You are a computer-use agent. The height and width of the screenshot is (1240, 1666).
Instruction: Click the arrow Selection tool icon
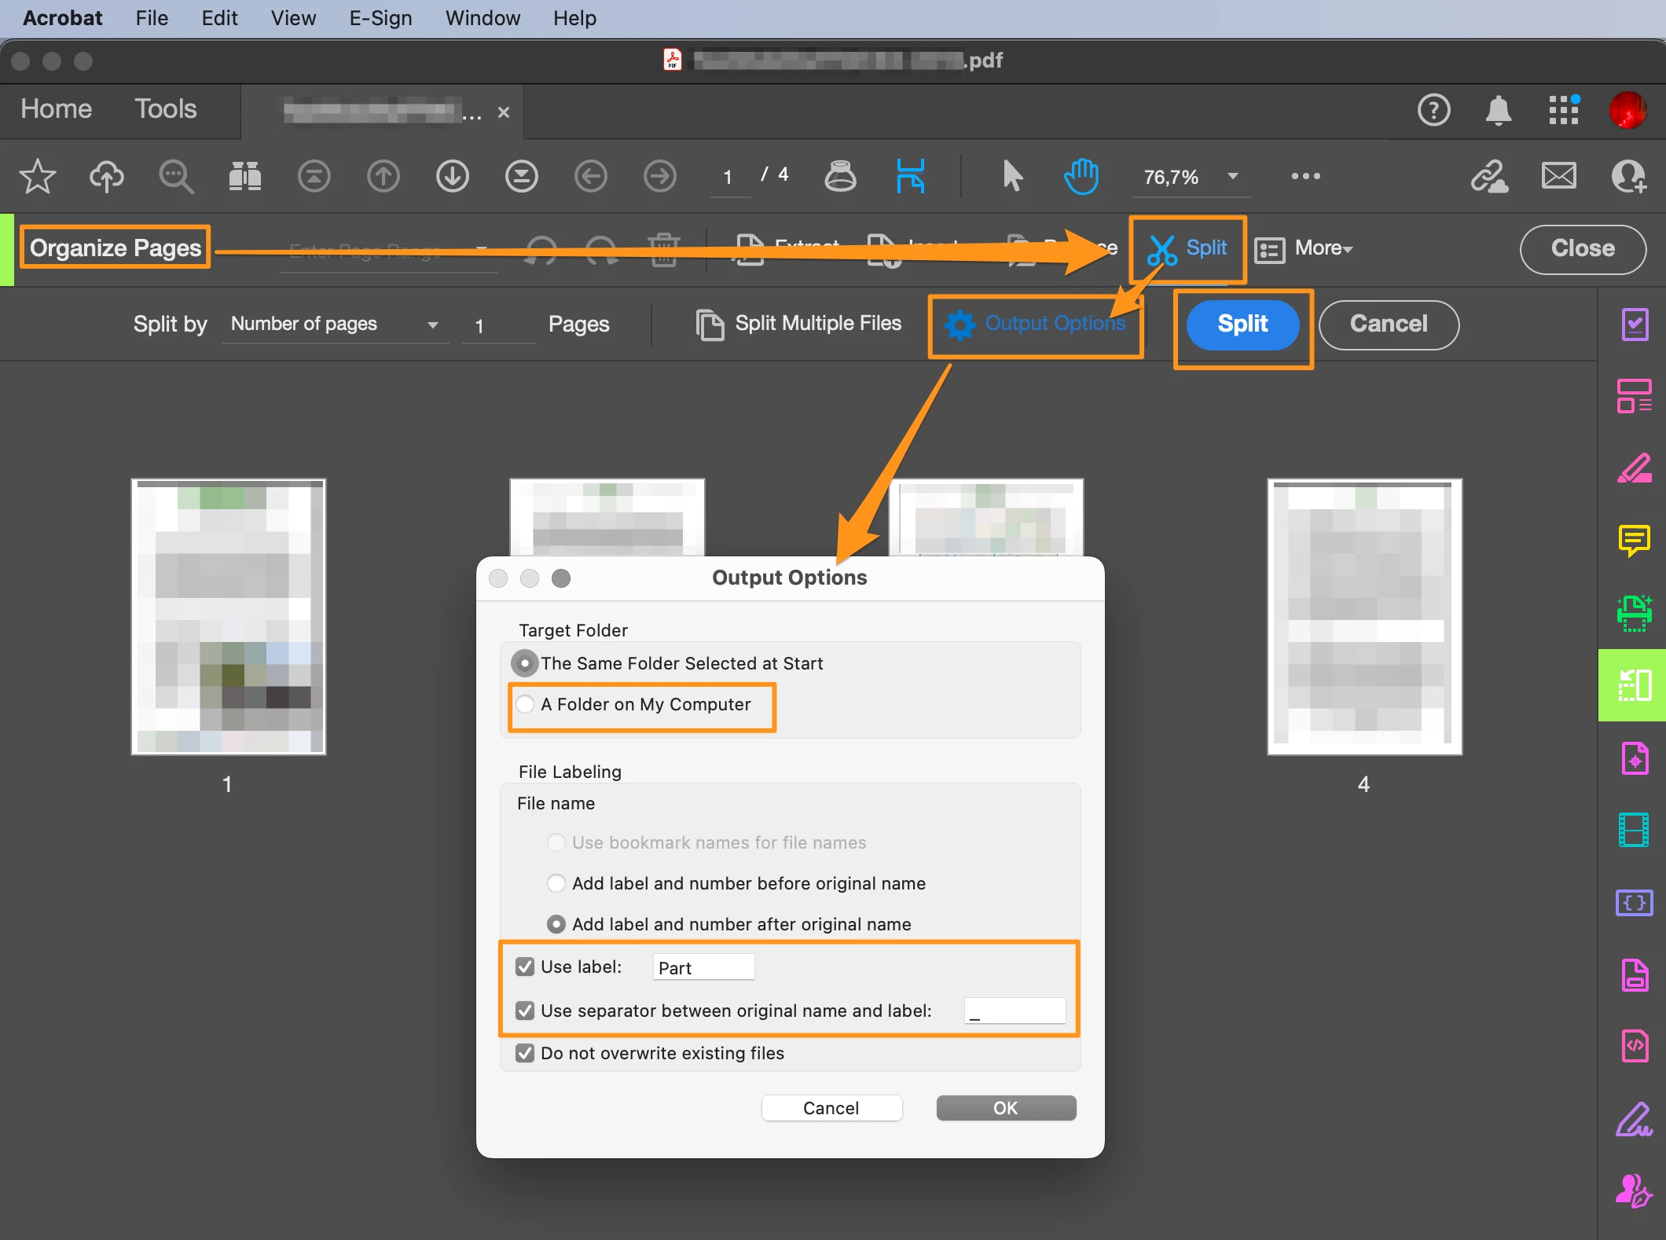(x=1012, y=176)
